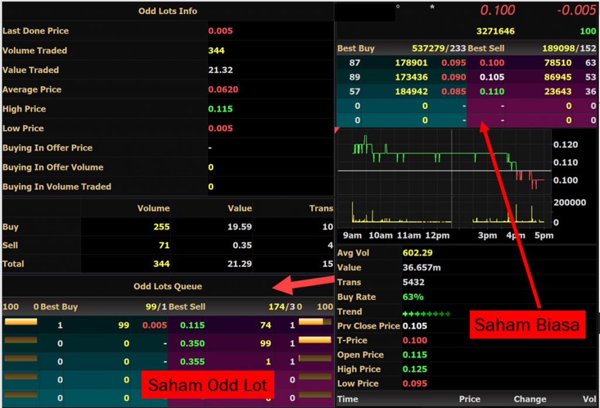Click the 0.115 odd lot sell price

[x=192, y=325]
